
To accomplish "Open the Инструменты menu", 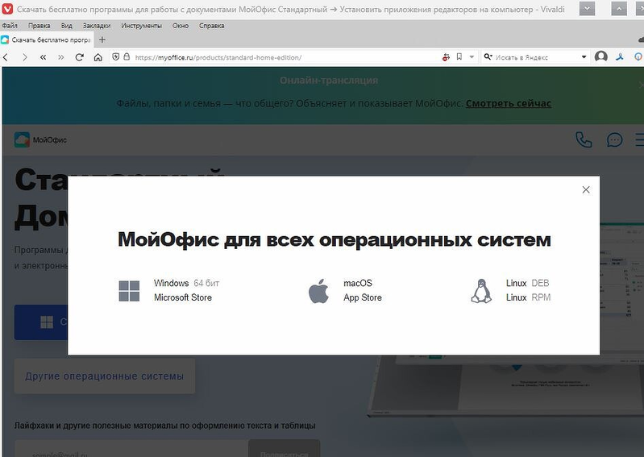I will (142, 26).
